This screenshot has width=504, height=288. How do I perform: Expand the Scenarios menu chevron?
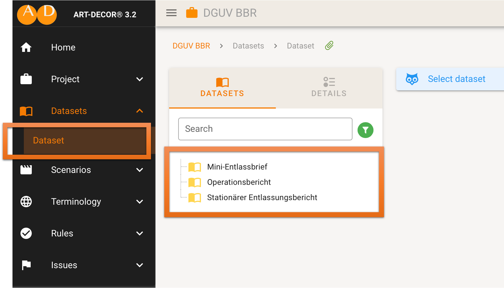tap(139, 170)
